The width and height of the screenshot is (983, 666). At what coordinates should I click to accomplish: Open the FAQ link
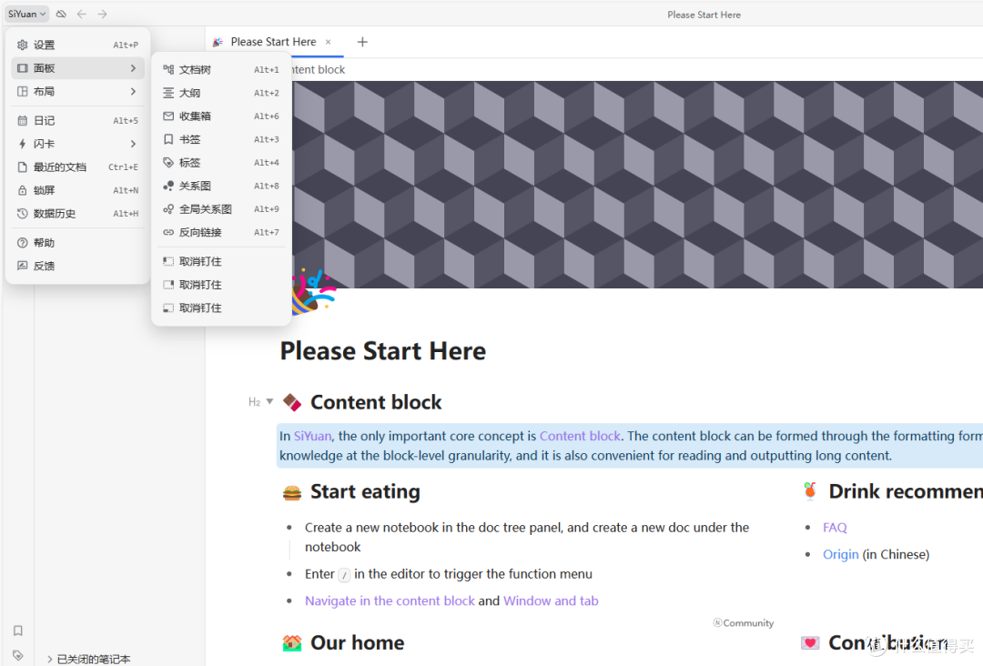pyautogui.click(x=835, y=528)
